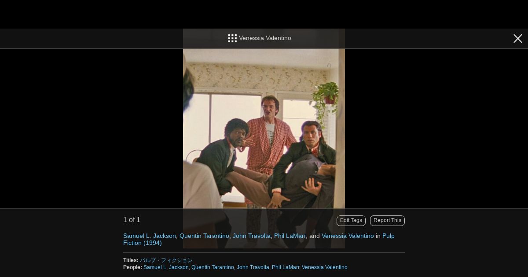Open John Travolta link in the caption

252,236
